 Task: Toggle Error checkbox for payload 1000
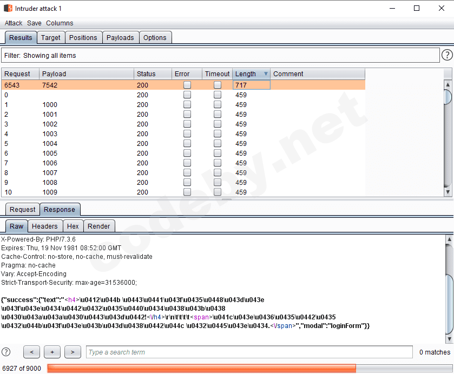coord(187,104)
